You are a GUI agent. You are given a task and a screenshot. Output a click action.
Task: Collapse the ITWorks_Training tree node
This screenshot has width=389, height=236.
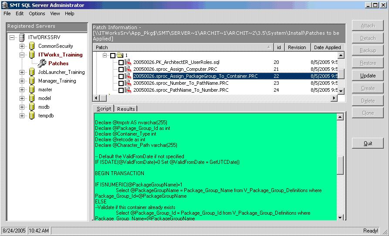tap(22, 55)
